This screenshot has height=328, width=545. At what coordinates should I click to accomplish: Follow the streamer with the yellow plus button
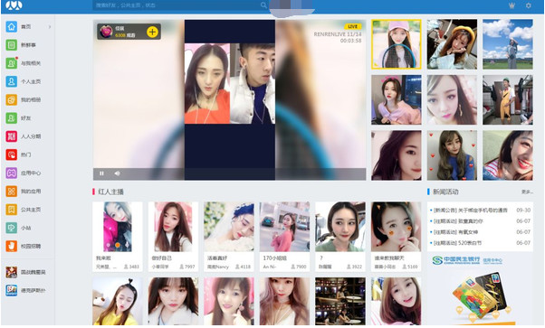152,32
